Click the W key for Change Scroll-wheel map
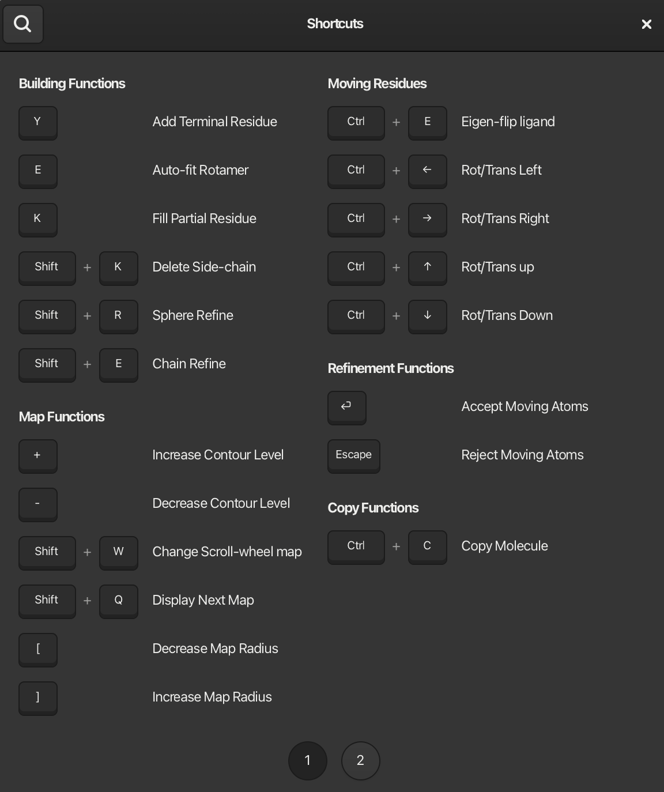Screen dimensions: 664x792 click(118, 552)
